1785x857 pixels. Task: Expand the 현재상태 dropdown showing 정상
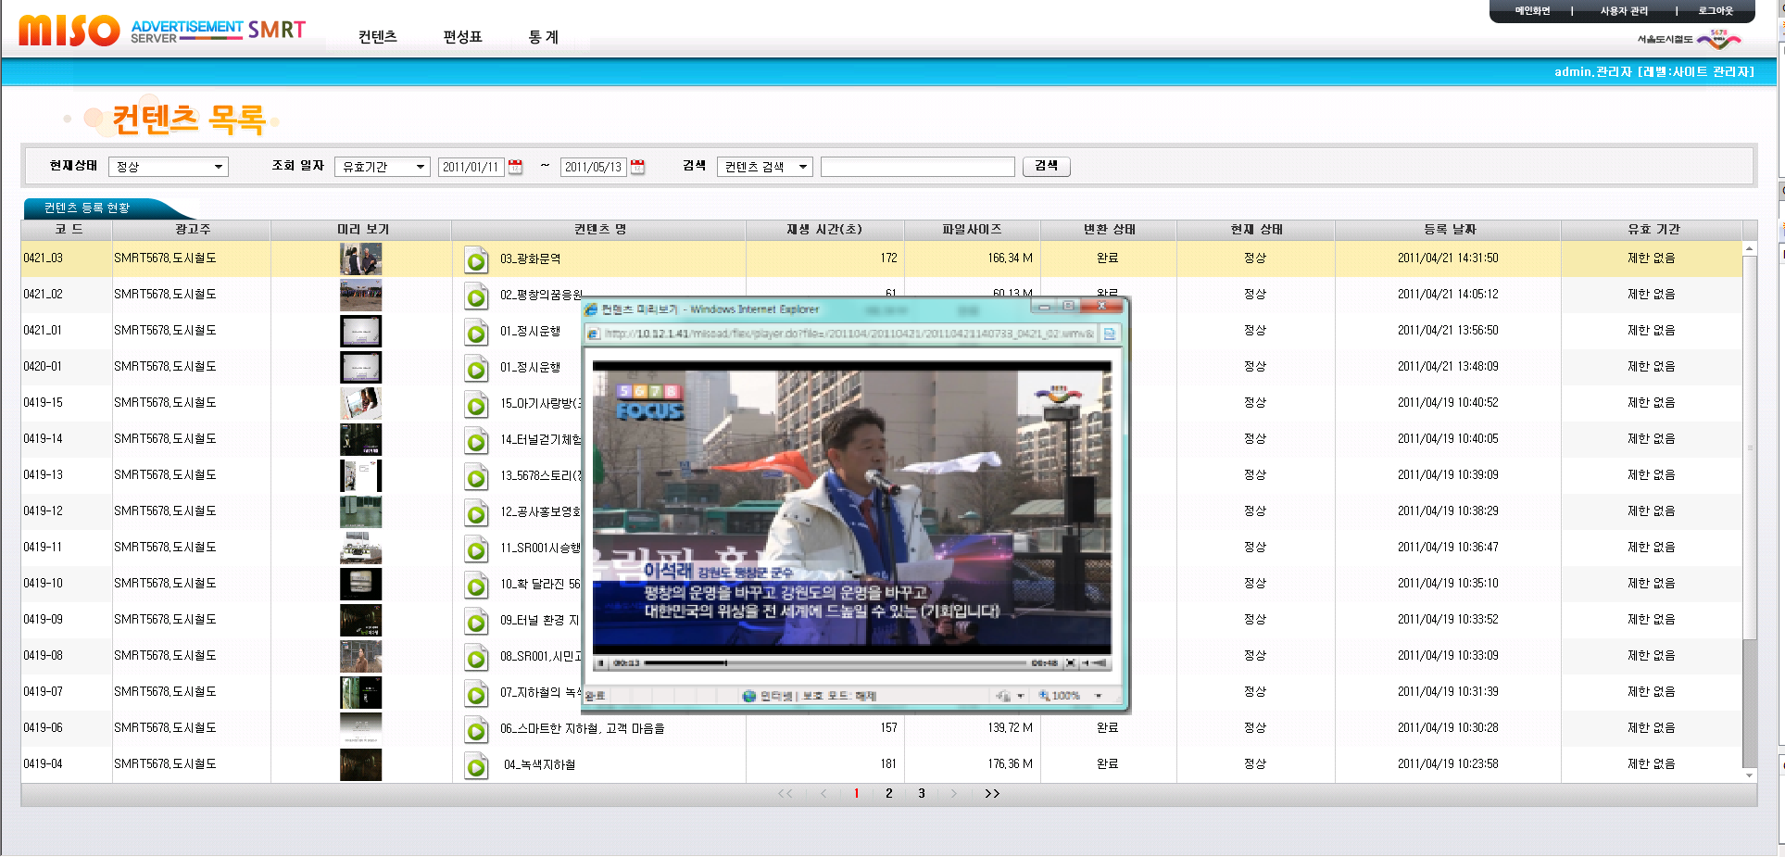168,167
